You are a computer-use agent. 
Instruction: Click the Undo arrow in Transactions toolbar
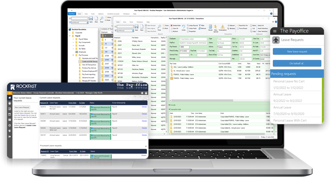(183, 27)
